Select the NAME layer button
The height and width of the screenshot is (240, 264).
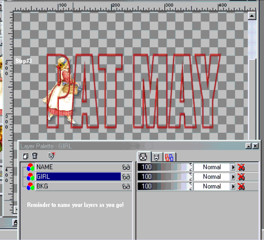(x=78, y=167)
